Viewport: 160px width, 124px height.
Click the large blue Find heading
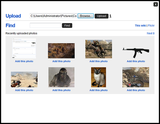10,25
